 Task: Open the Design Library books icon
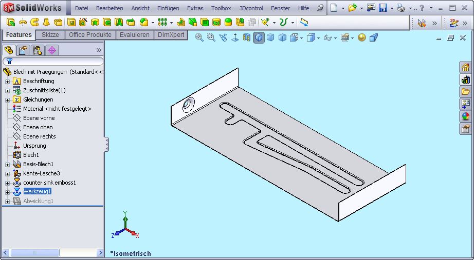tap(465, 79)
